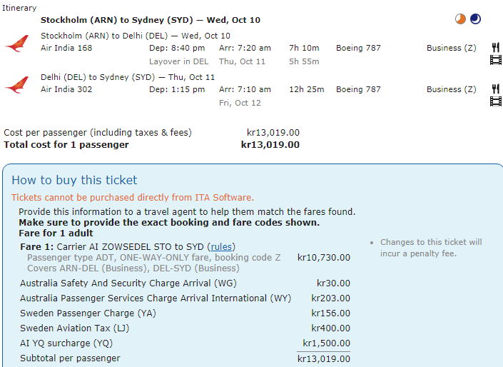The height and width of the screenshot is (367, 503).
Task: Select the Air India 168 flight number
Action: click(66, 49)
